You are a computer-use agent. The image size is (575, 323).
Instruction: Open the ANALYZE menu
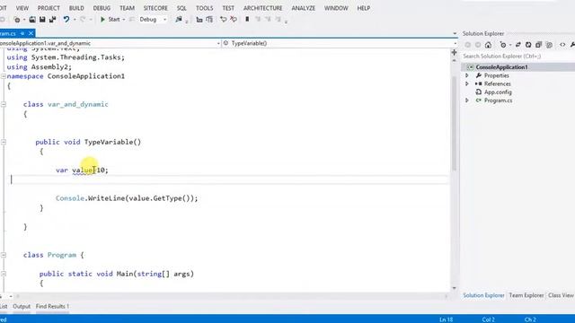click(304, 8)
